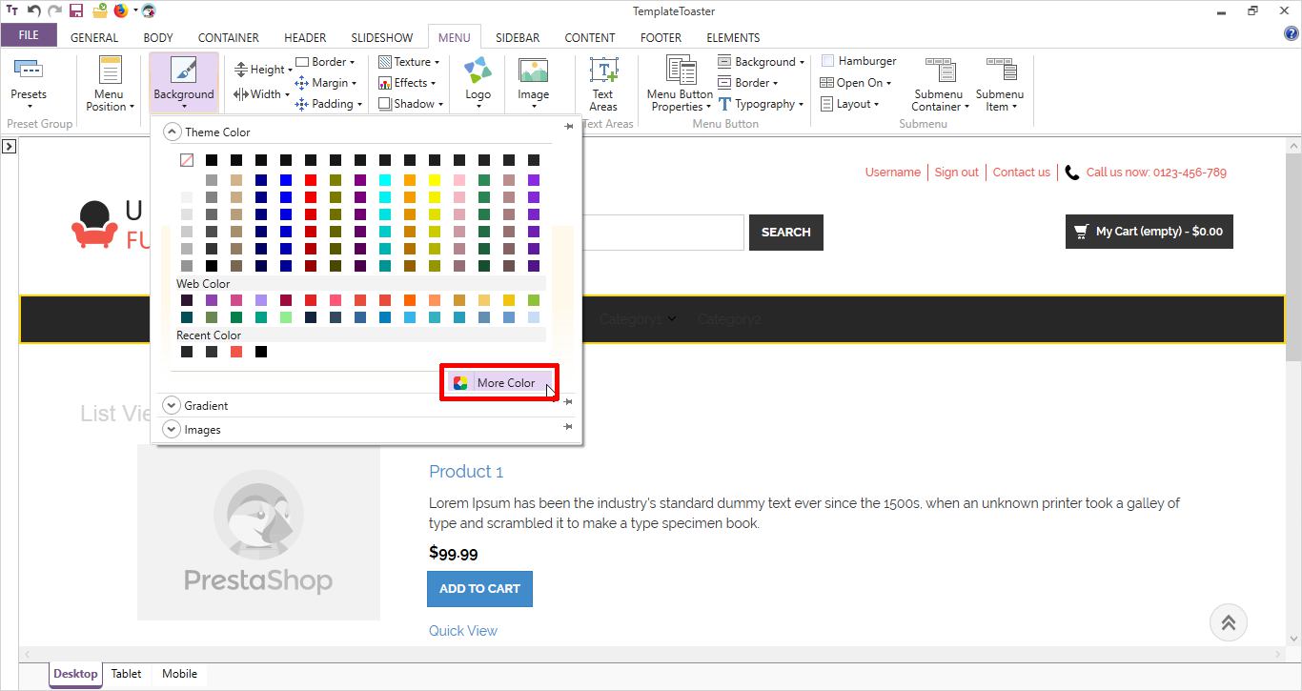Click the More Color button
The height and width of the screenshot is (691, 1302).
tap(498, 383)
